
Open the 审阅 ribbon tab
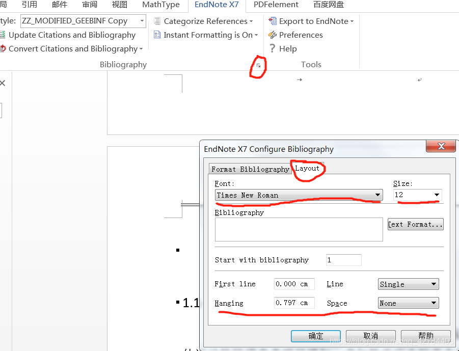[90, 5]
